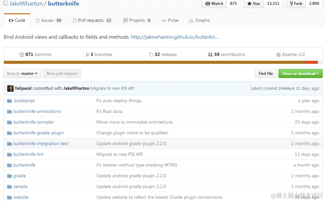The height and width of the screenshot is (201, 325).
Task: Open the Graphs tab
Action: click(x=199, y=20)
